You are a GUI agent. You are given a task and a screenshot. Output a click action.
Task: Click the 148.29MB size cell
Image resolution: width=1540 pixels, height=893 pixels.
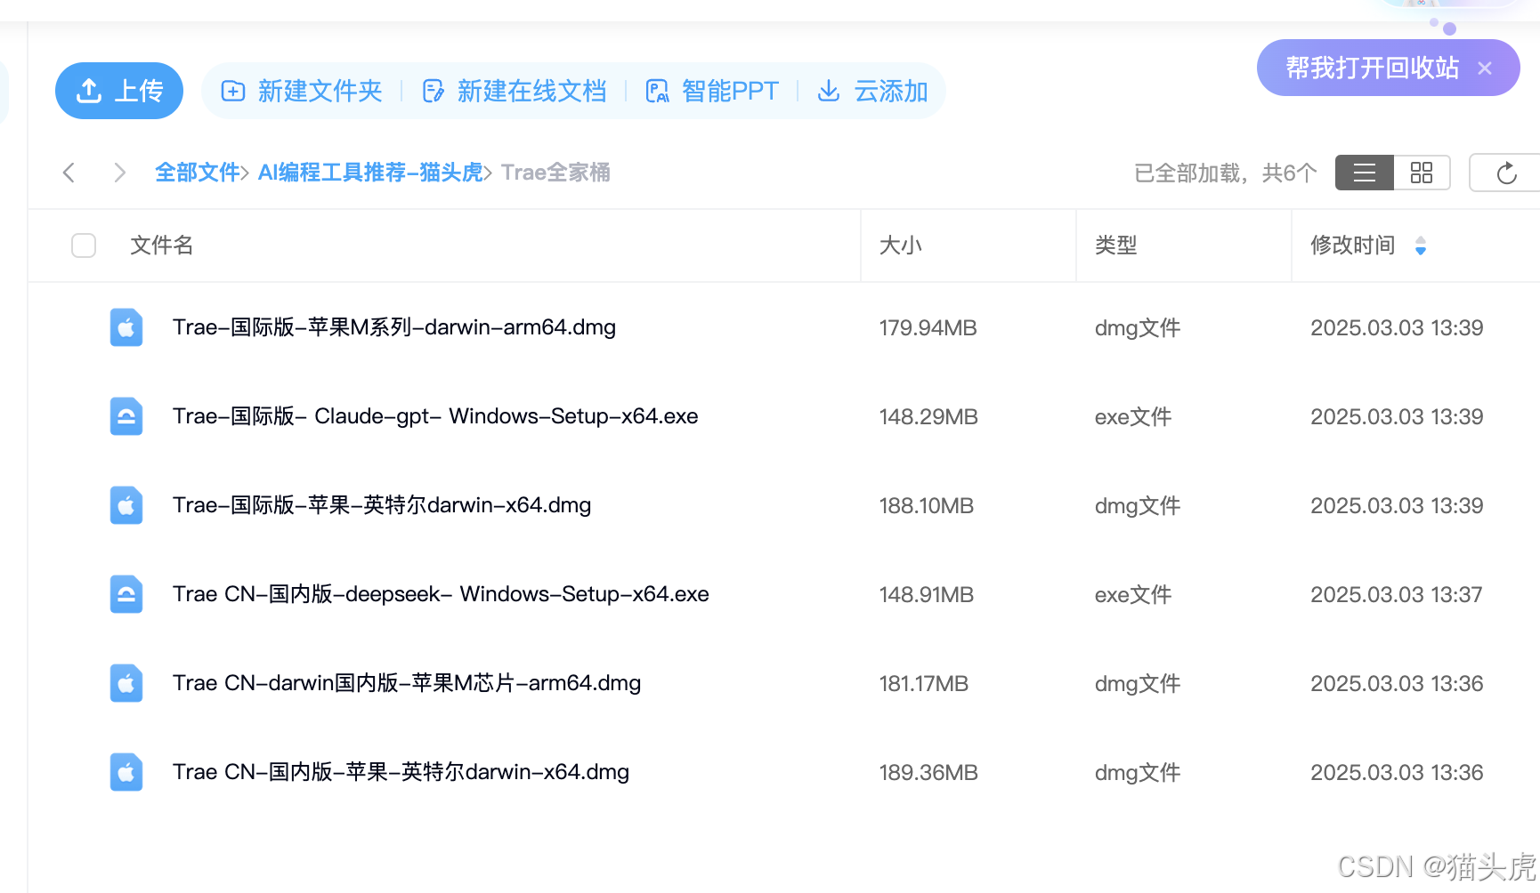coord(928,417)
